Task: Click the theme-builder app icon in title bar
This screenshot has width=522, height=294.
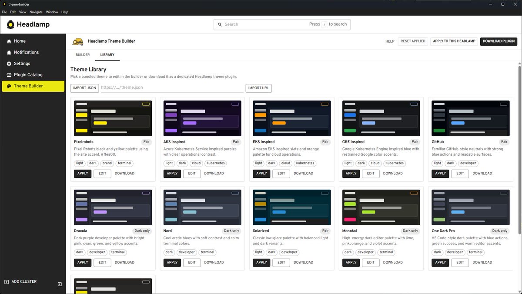Action: [4, 4]
